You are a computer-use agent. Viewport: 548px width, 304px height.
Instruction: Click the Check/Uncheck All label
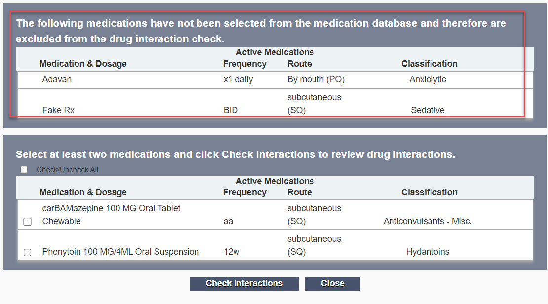68,170
